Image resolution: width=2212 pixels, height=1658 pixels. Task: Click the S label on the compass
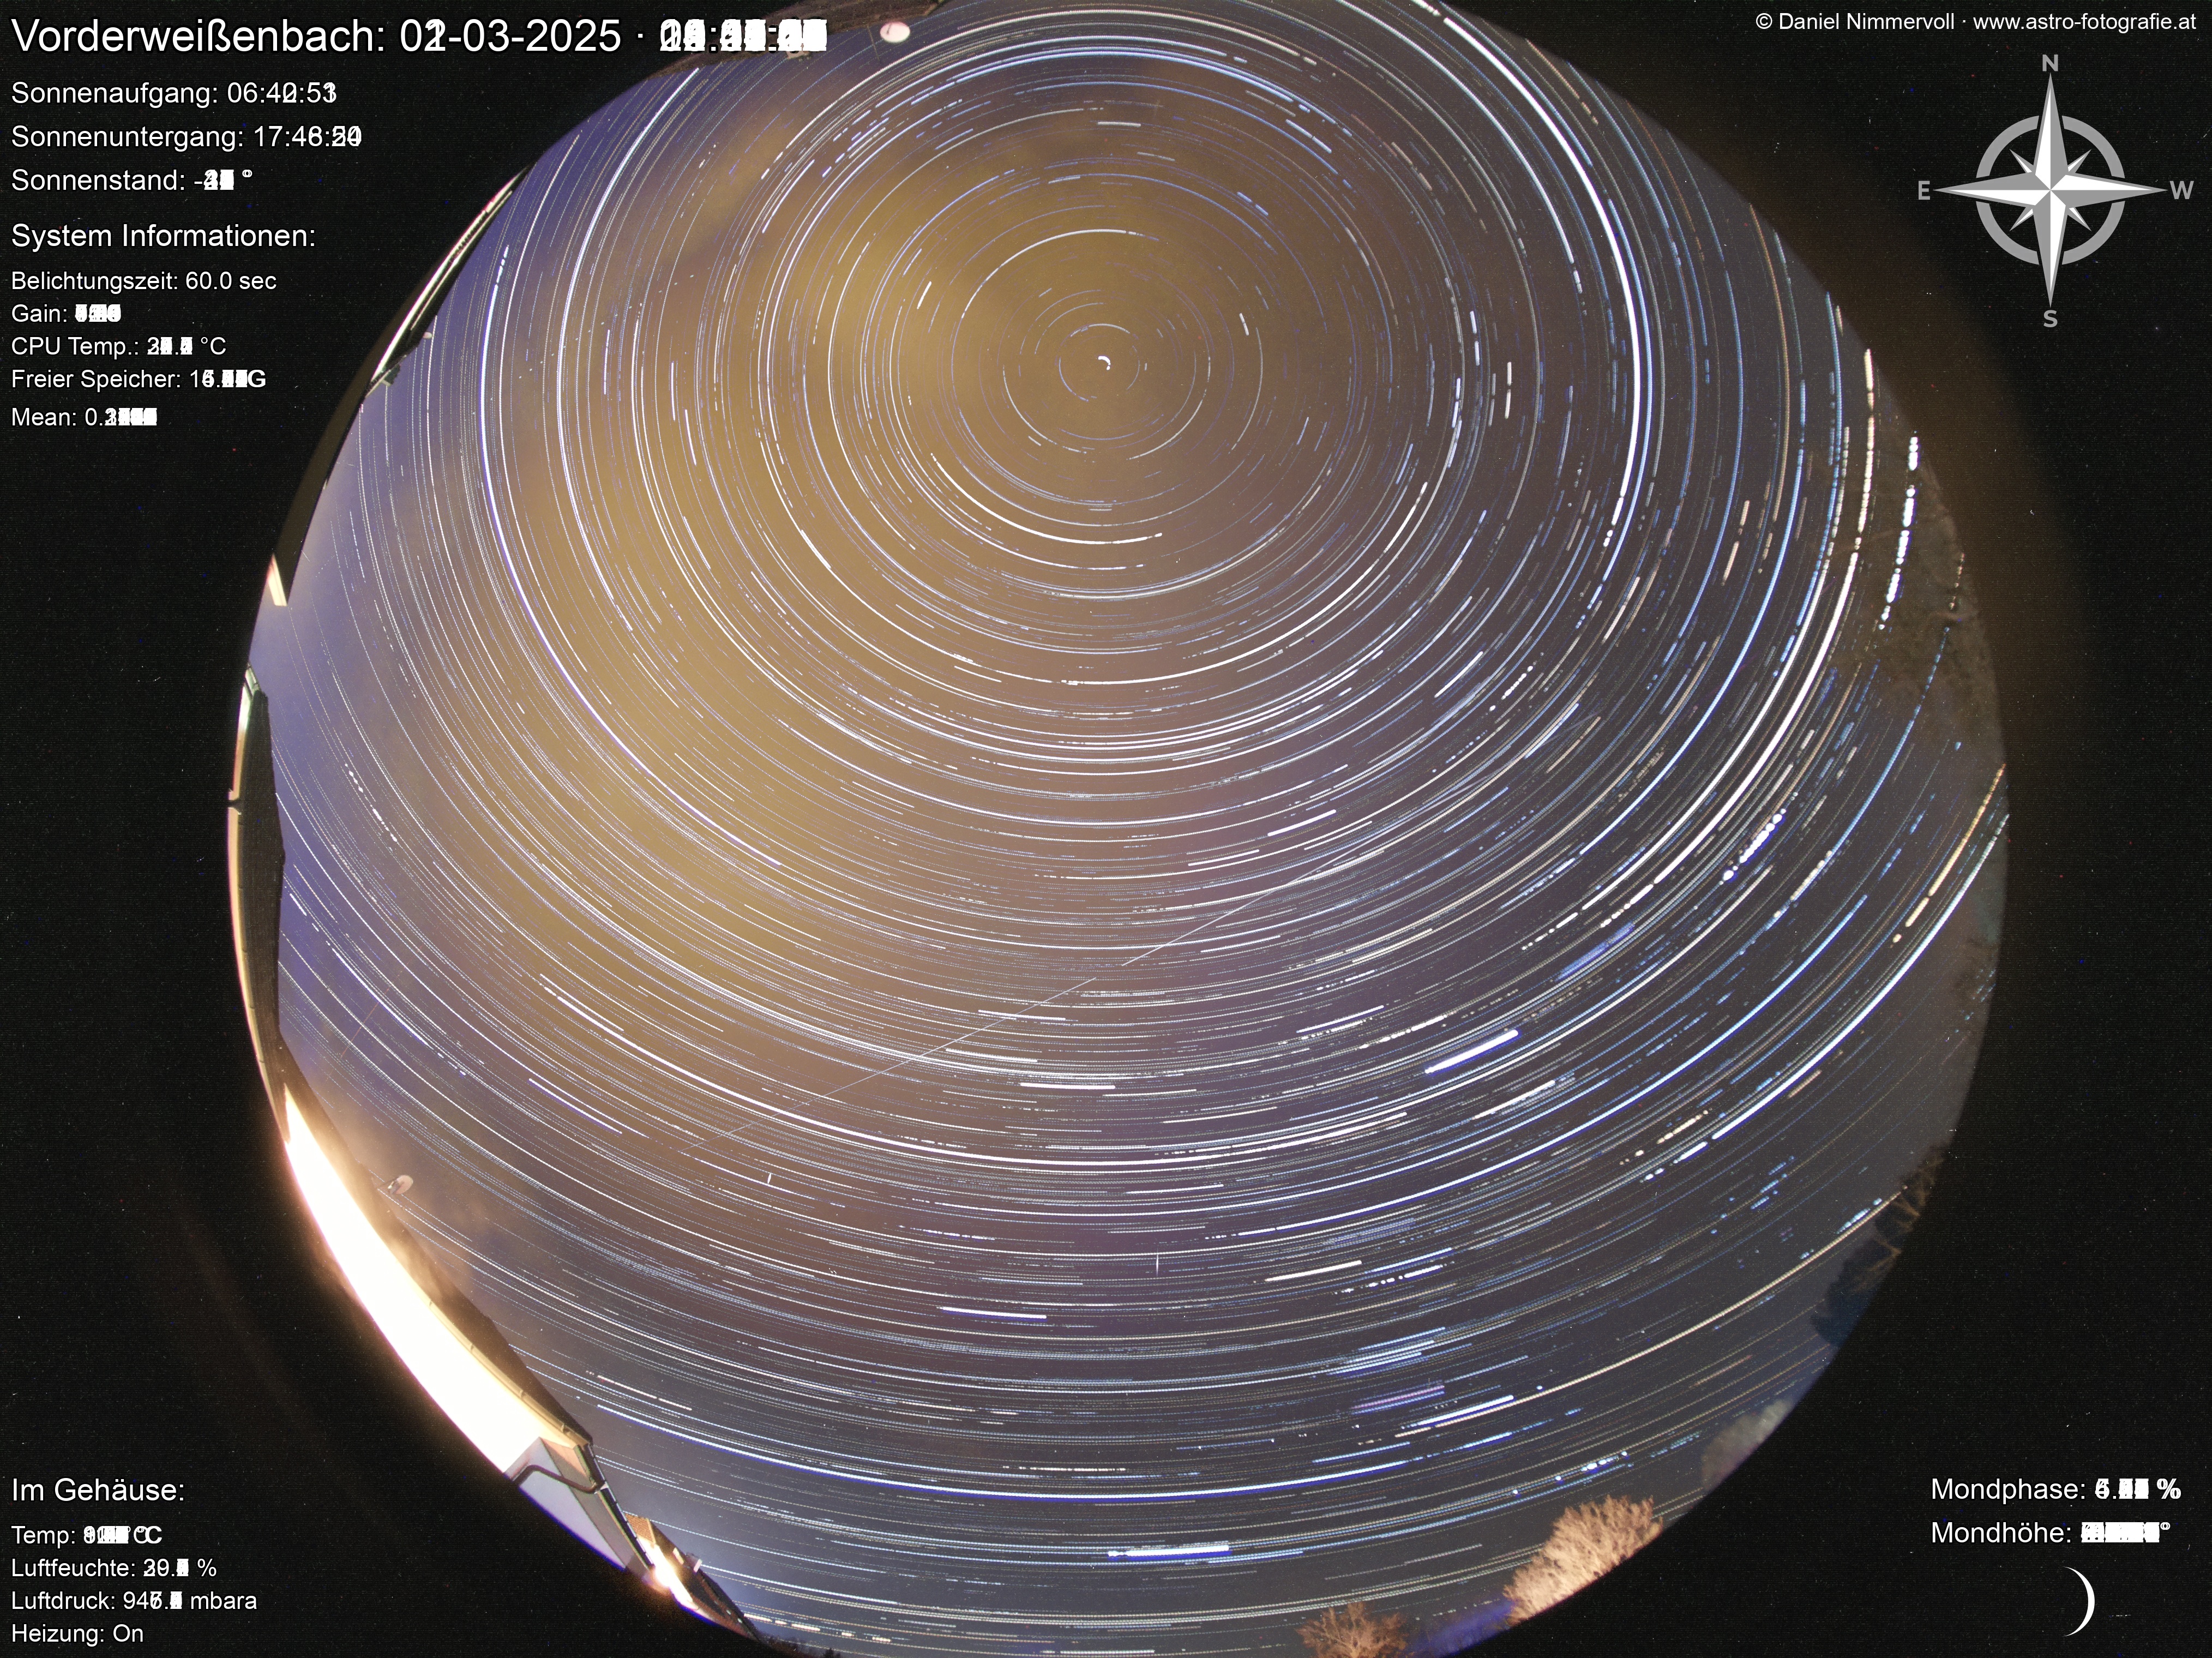pos(2050,319)
